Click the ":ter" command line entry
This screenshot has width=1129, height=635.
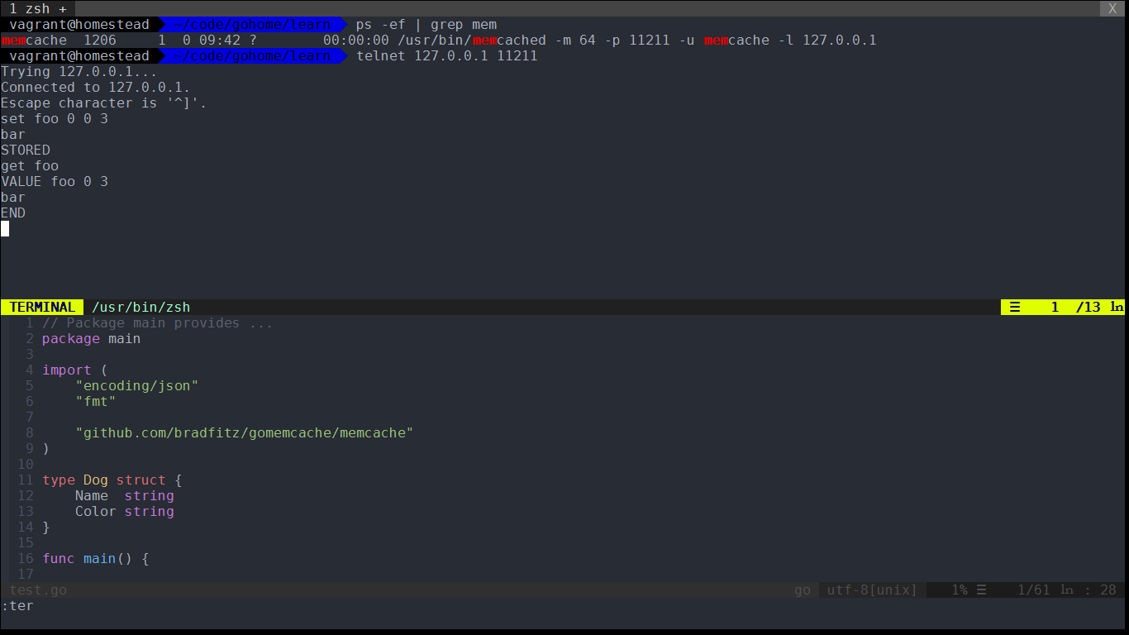[x=17, y=606]
